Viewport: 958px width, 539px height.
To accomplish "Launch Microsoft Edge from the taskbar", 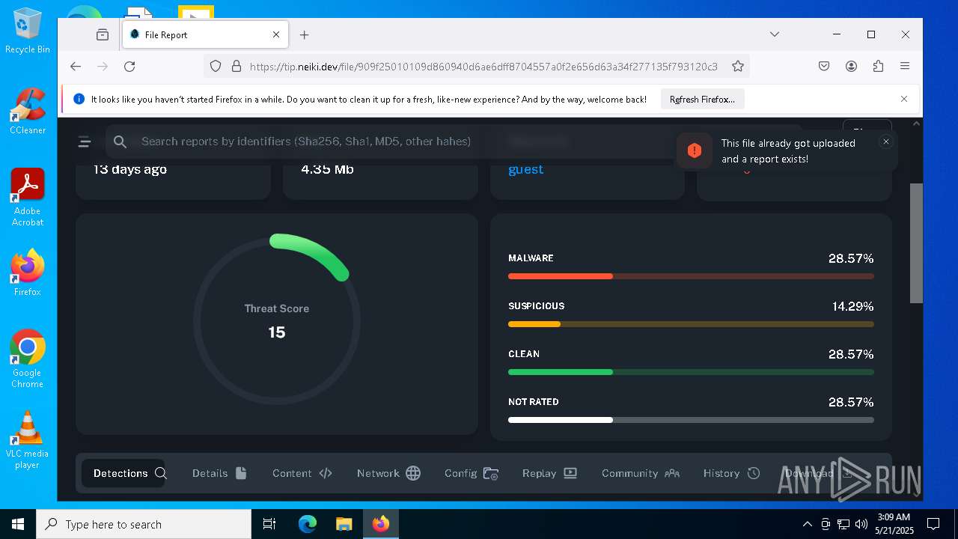I will (308, 524).
